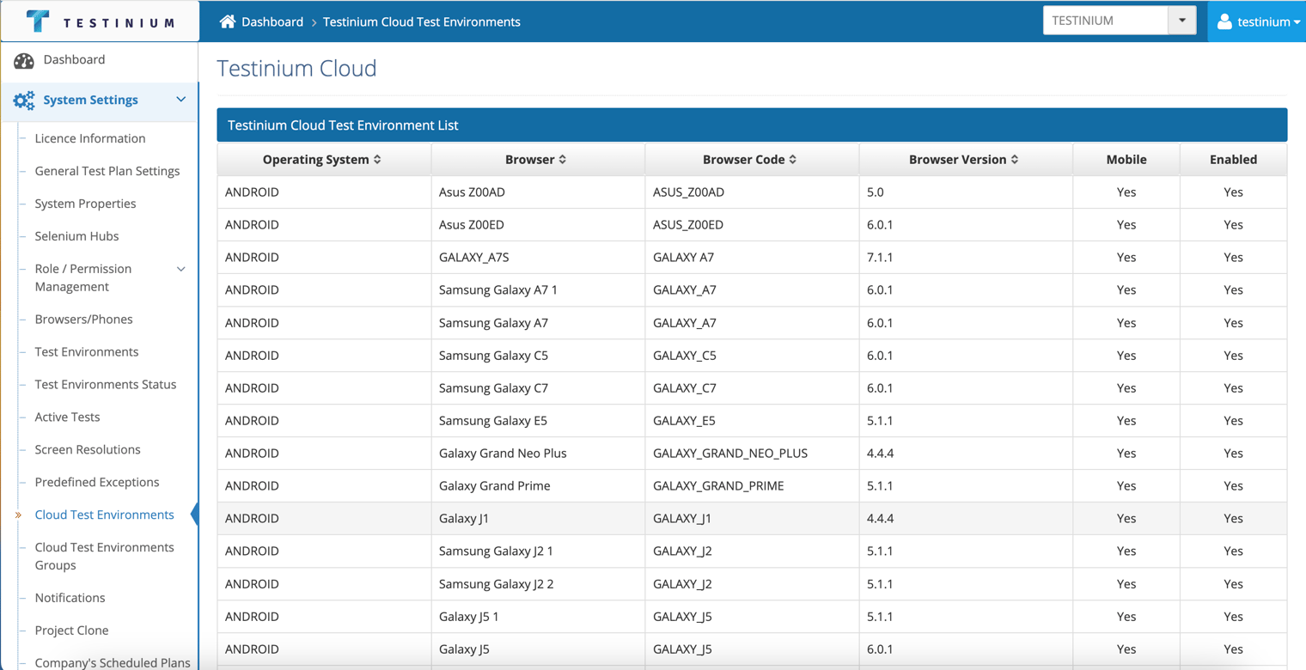The image size is (1306, 670).
Task: Click the Testinium Cloud page title
Action: pyautogui.click(x=296, y=69)
